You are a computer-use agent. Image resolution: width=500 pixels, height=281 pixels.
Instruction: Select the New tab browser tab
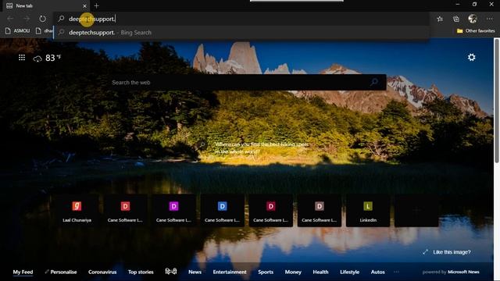(46, 5)
